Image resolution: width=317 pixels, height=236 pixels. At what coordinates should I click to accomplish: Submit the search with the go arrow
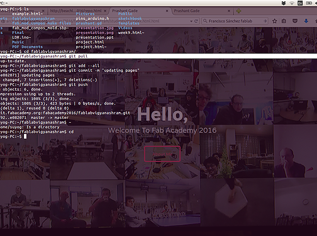(x=265, y=21)
